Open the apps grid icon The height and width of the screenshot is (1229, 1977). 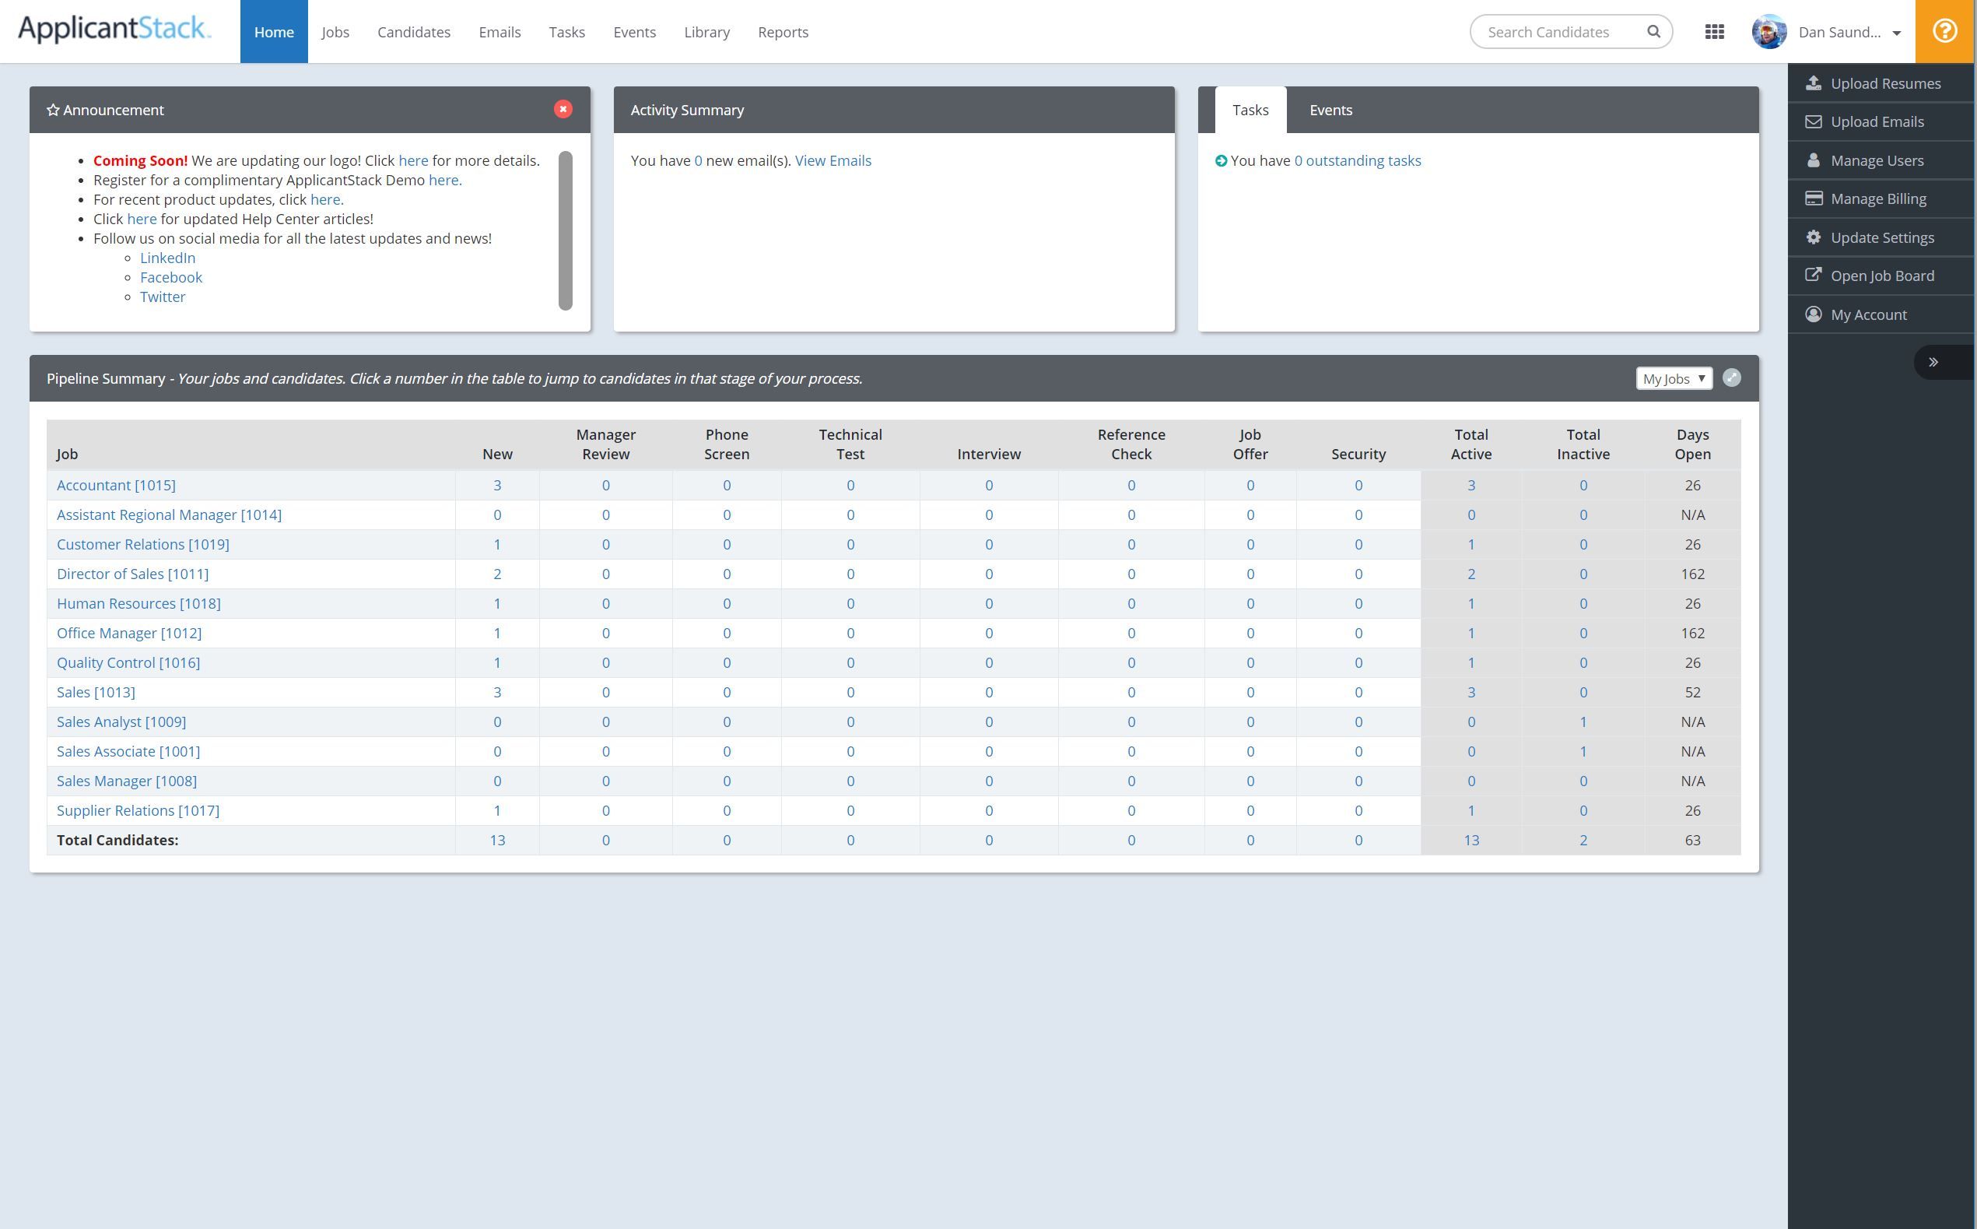click(1714, 32)
